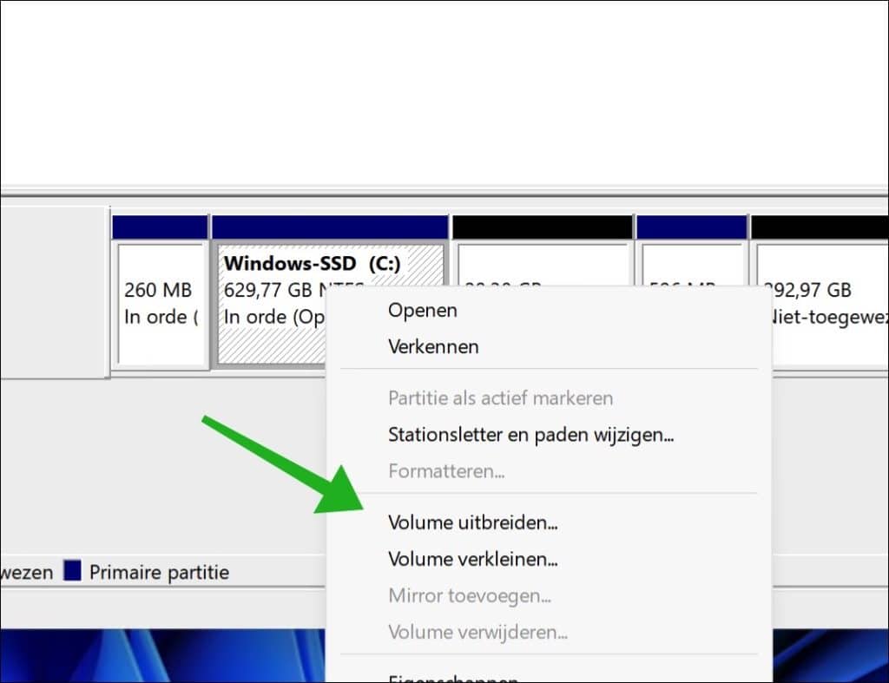The width and height of the screenshot is (889, 683).
Task: Select "Volume verkleinen..." to shrink the volume
Action: 473,559
